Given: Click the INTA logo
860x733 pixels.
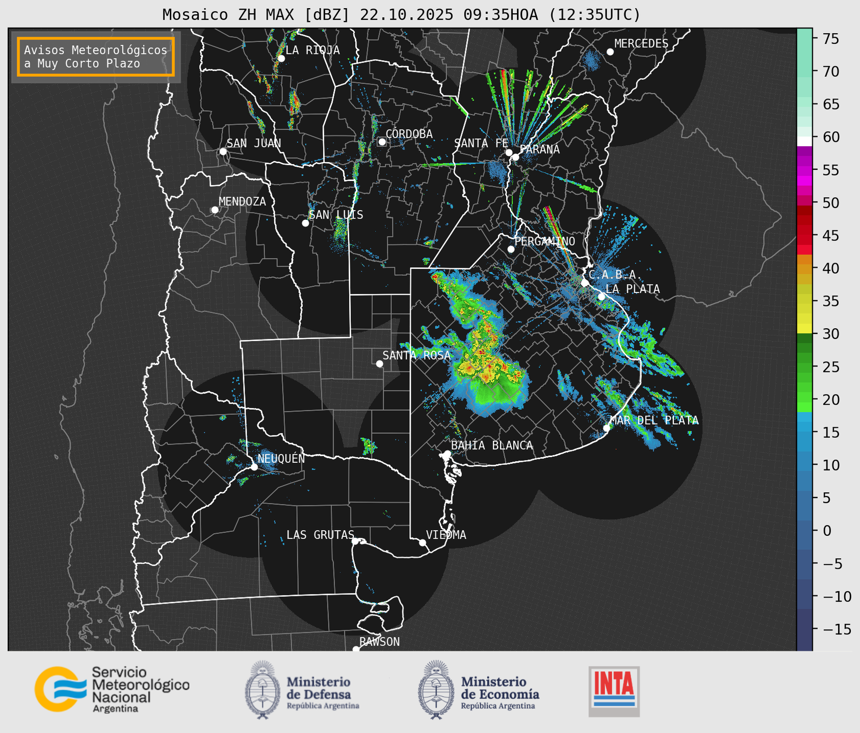Looking at the screenshot, I should (x=614, y=691).
